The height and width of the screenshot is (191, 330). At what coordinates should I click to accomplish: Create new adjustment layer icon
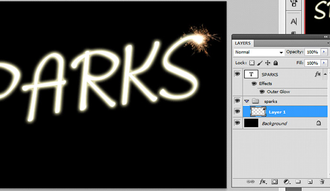(286, 181)
